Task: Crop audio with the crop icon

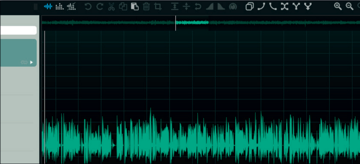Action: [158, 6]
